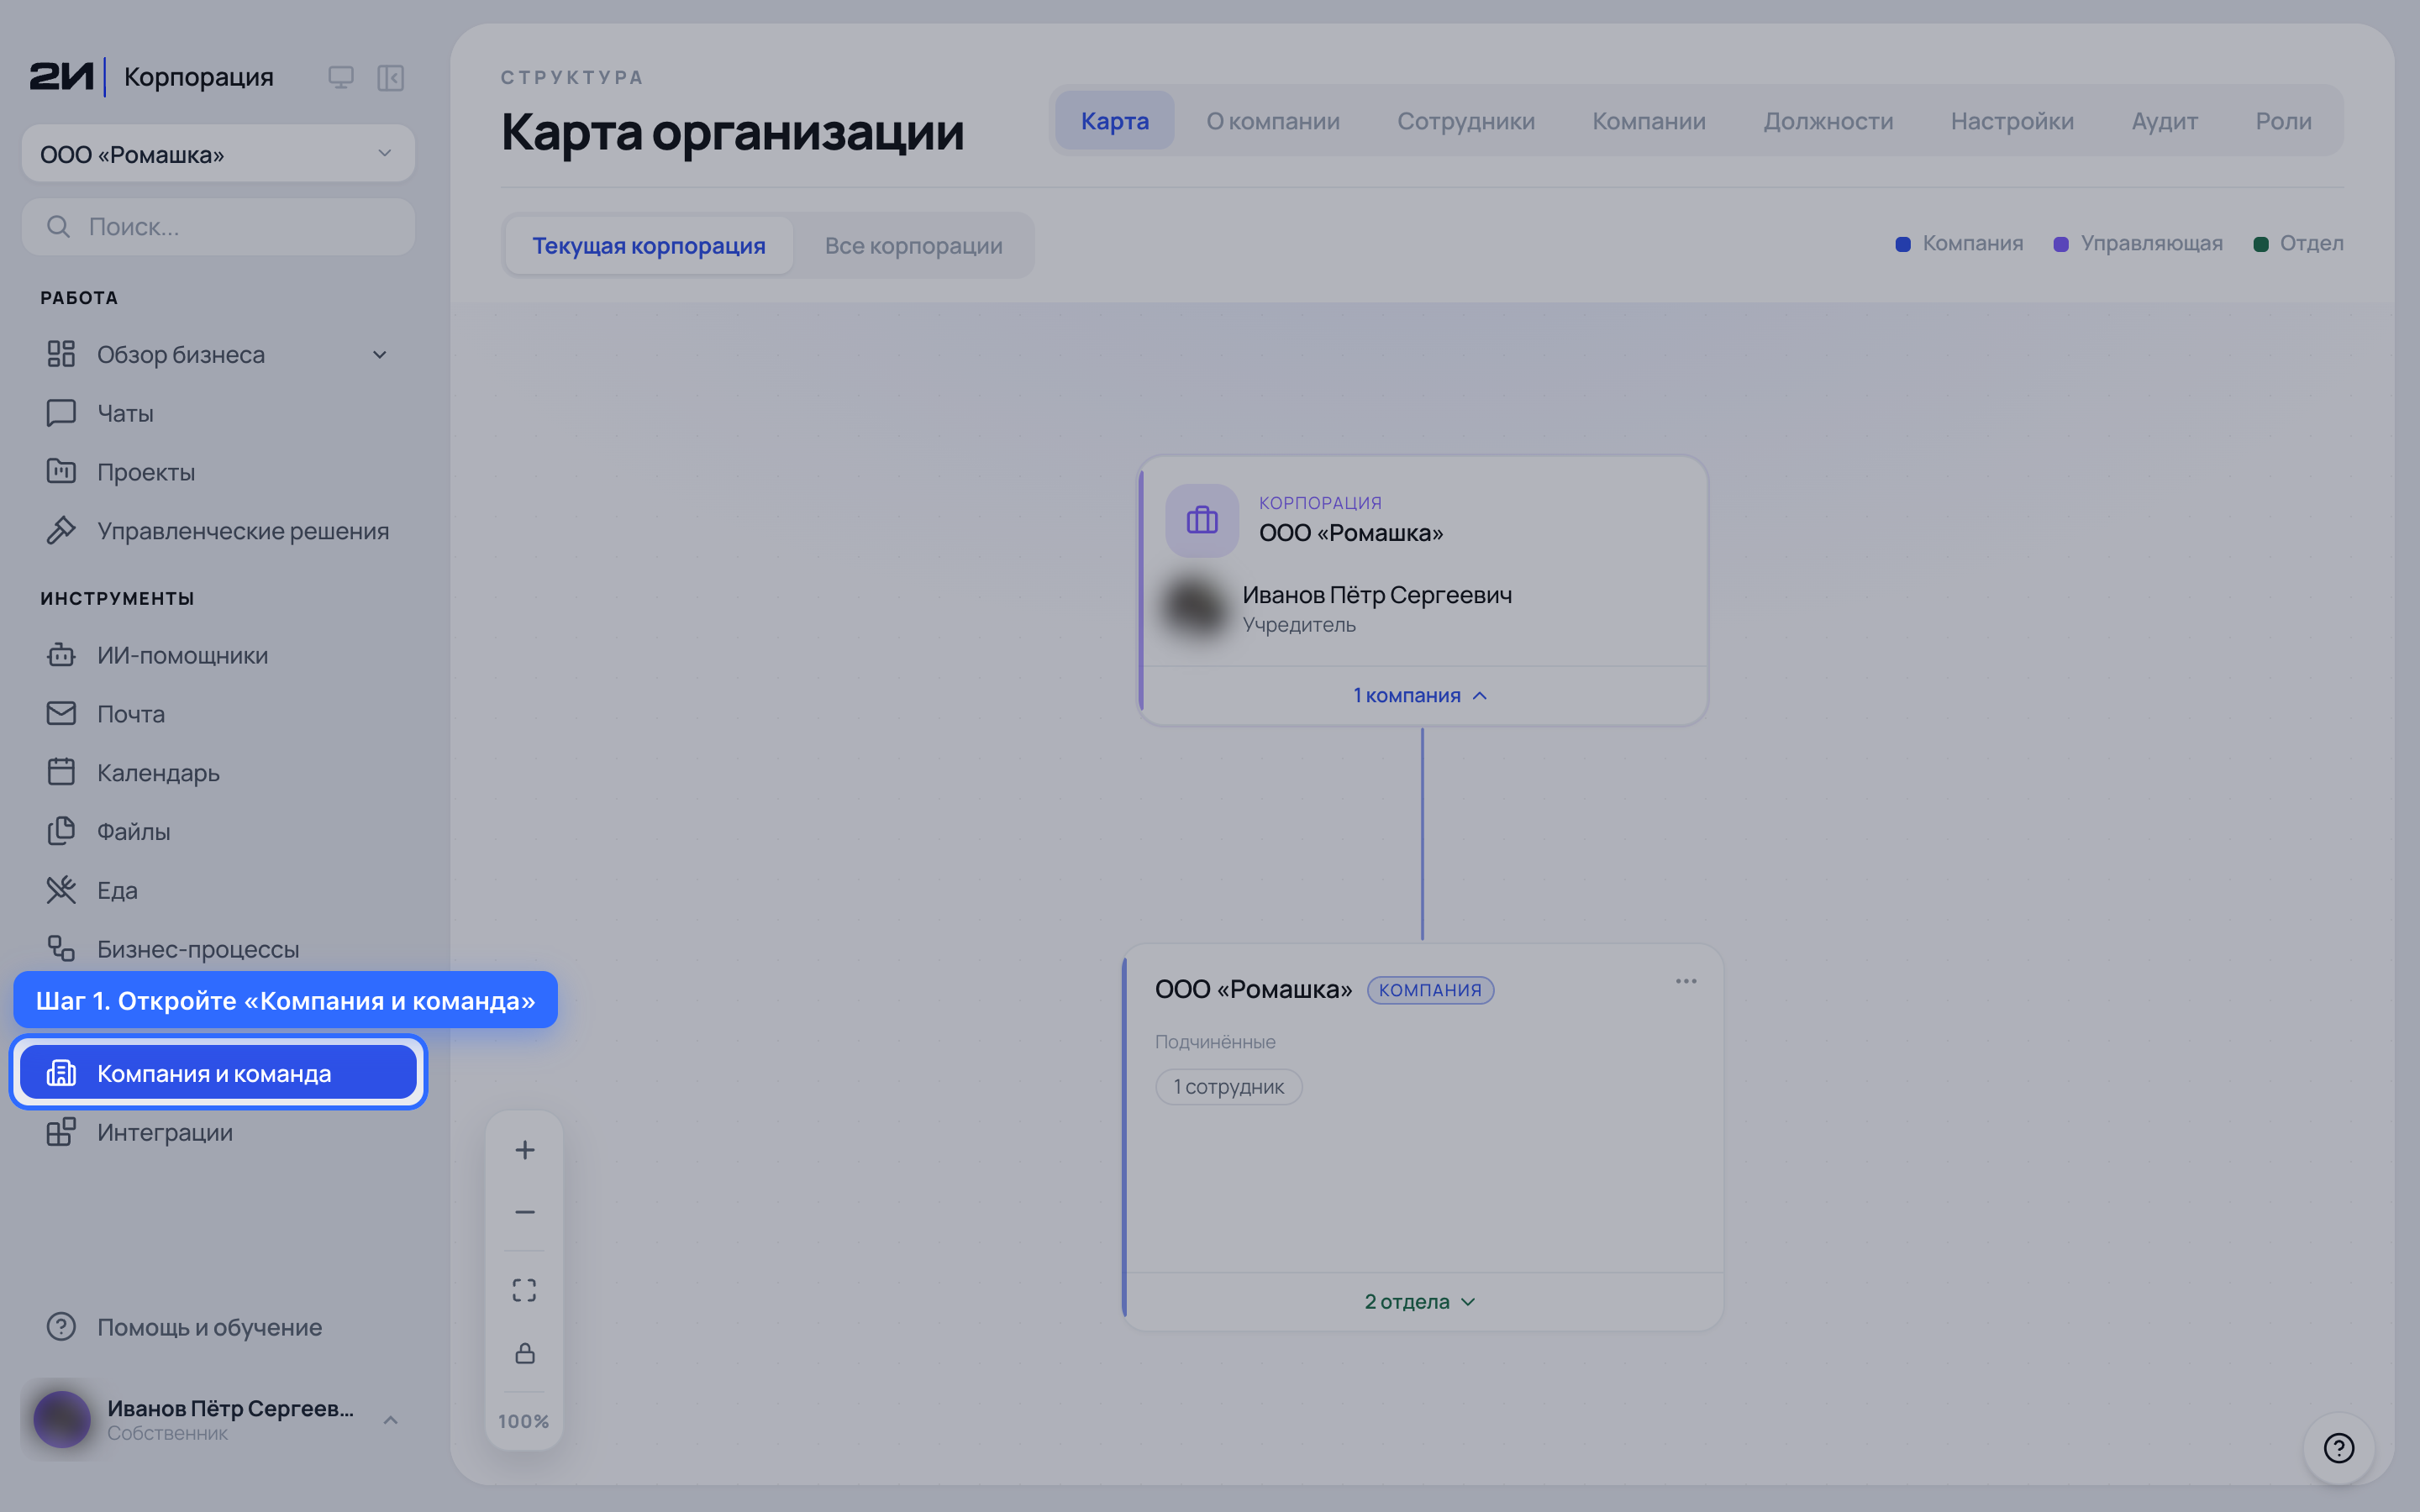
Task: Switch to the Компании tab
Action: [x=1648, y=121]
